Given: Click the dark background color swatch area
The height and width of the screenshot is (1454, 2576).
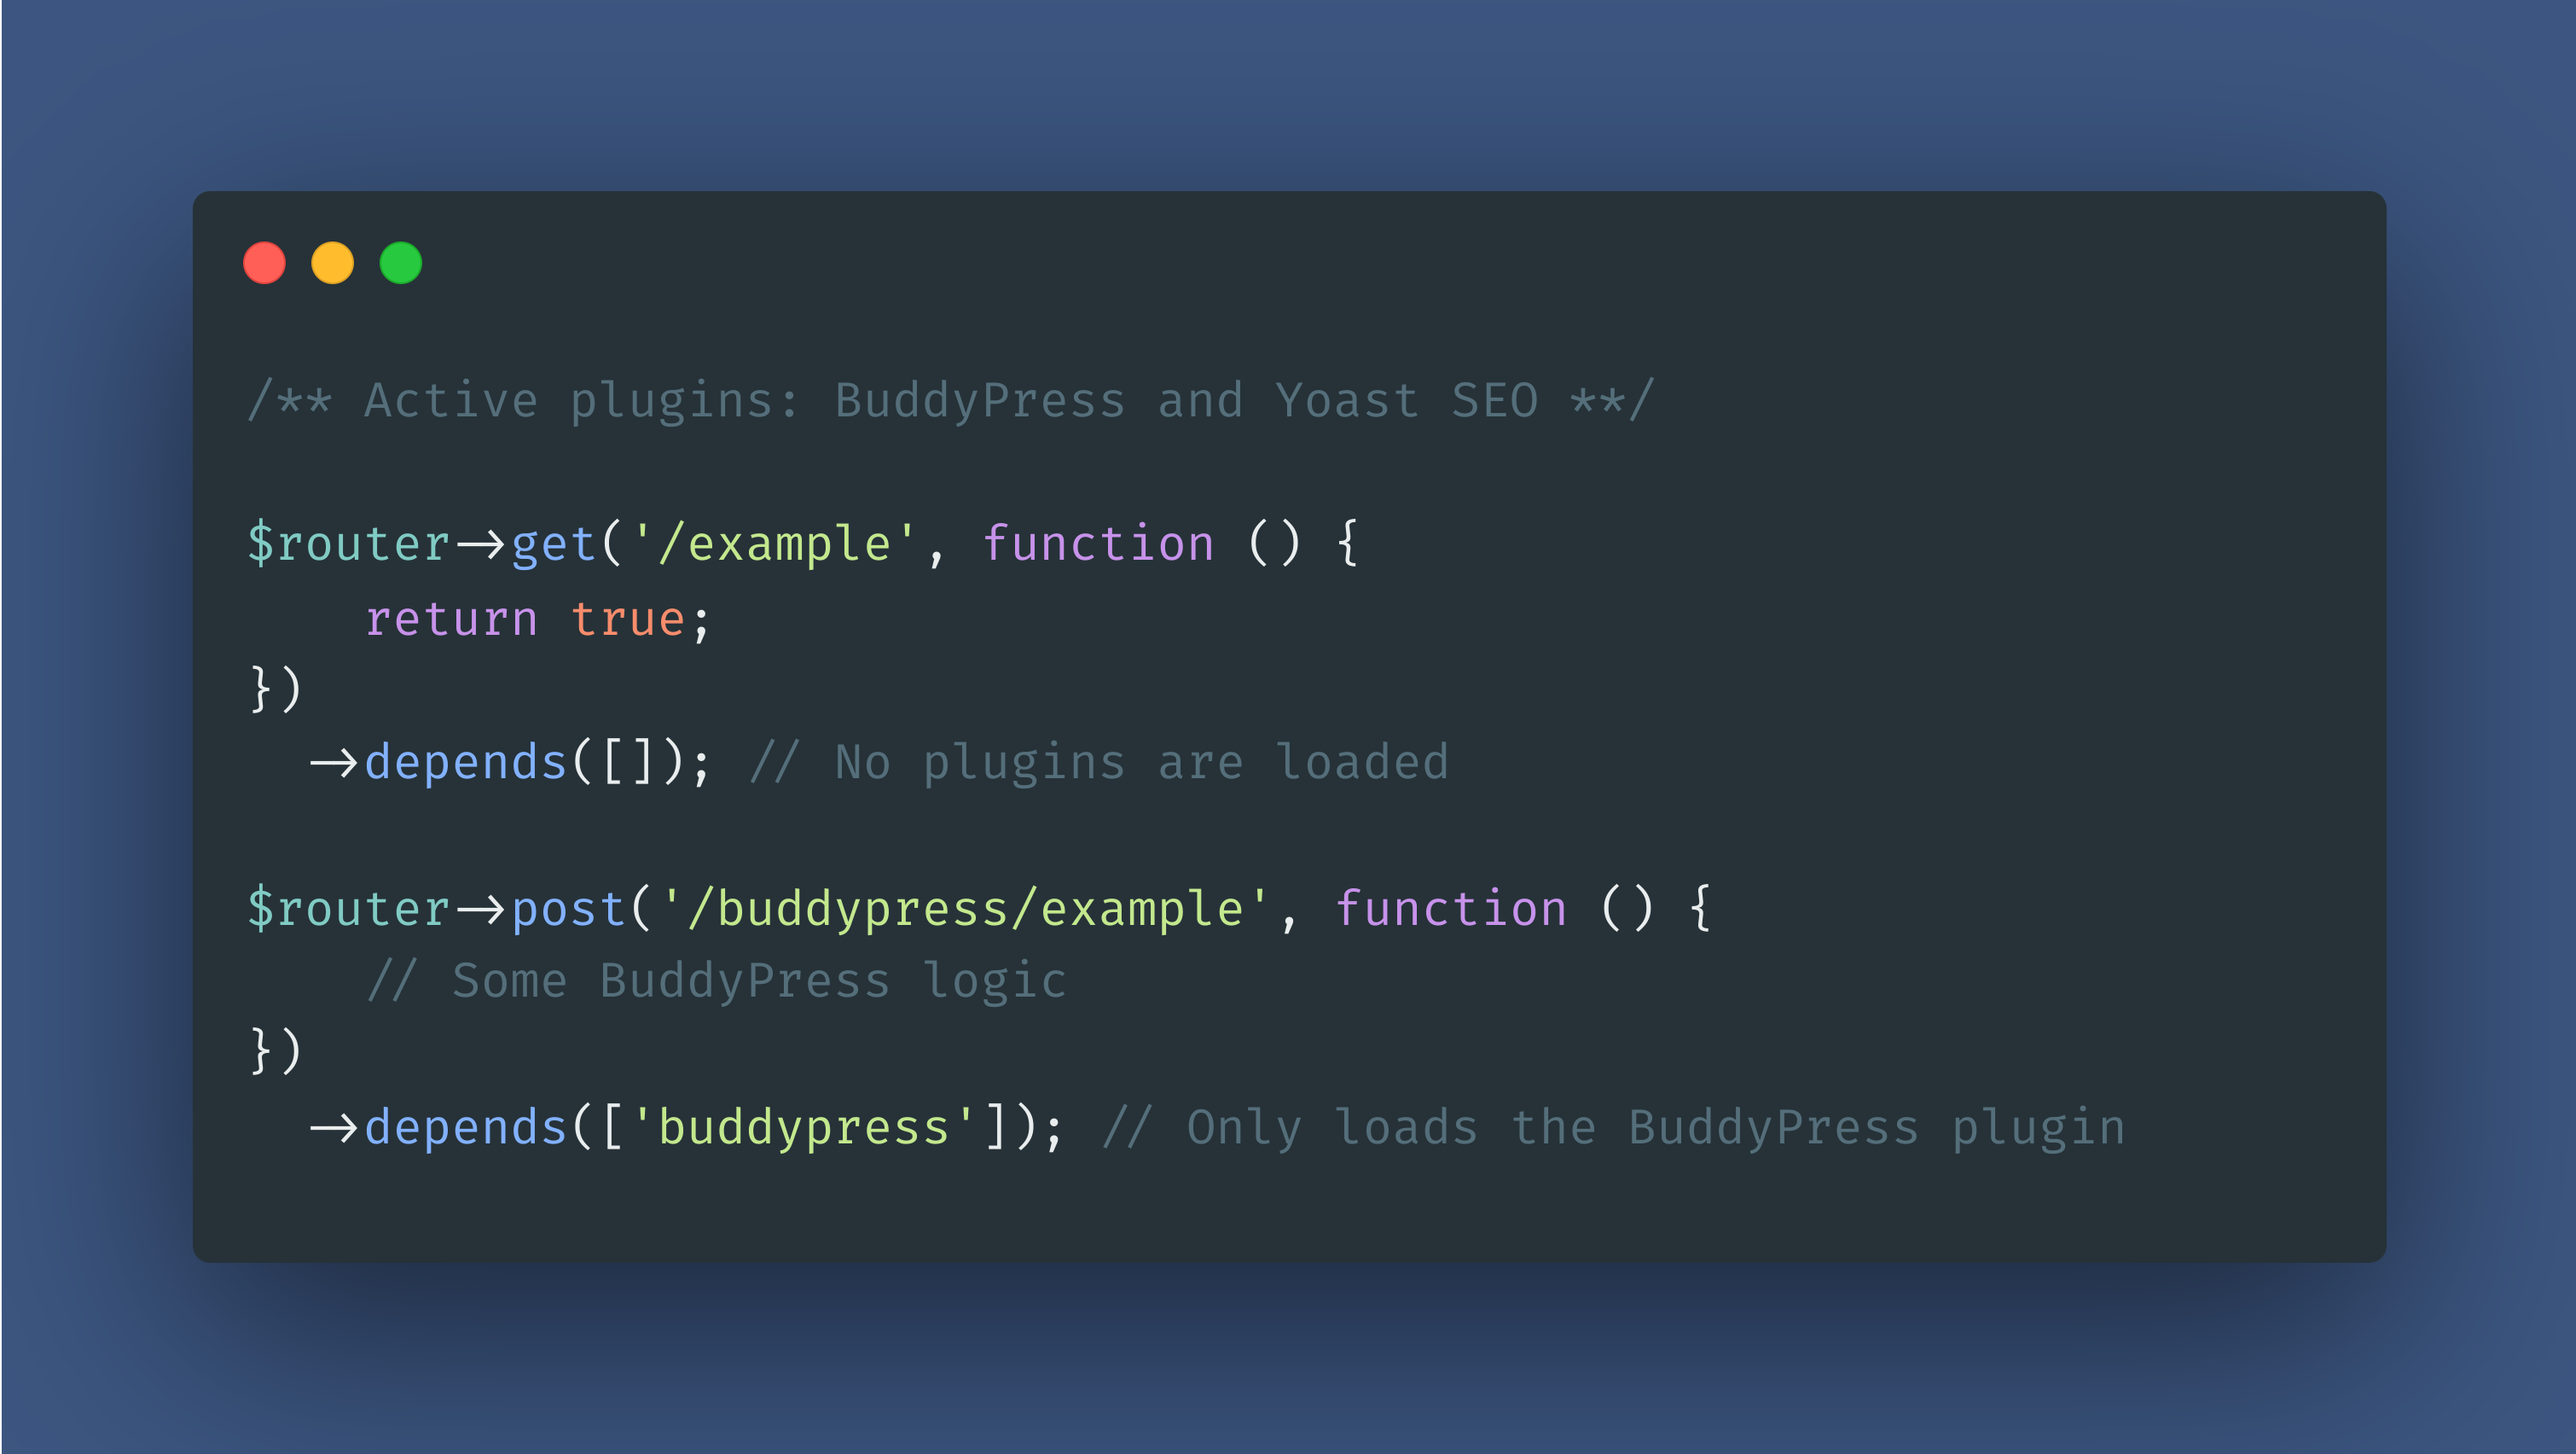Looking at the screenshot, I should (1288, 727).
